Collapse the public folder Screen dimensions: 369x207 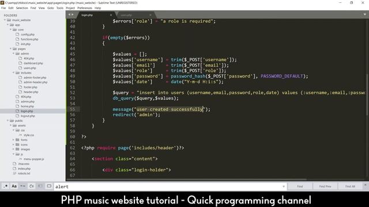click(x=7, y=121)
